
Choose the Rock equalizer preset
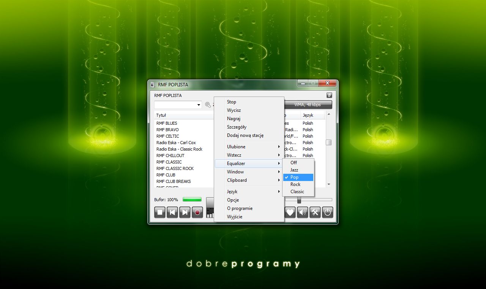298,184
